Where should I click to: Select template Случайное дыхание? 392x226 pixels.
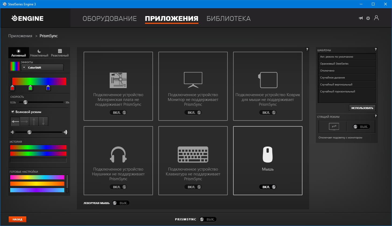(x=347, y=78)
